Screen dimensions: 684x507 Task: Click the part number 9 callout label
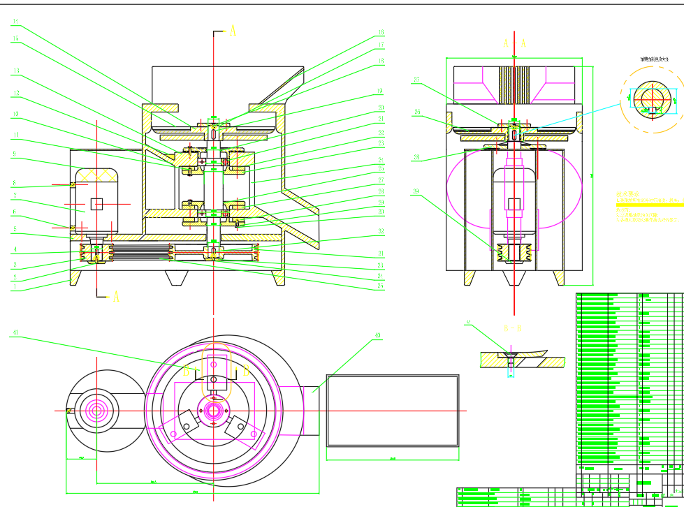15,154
